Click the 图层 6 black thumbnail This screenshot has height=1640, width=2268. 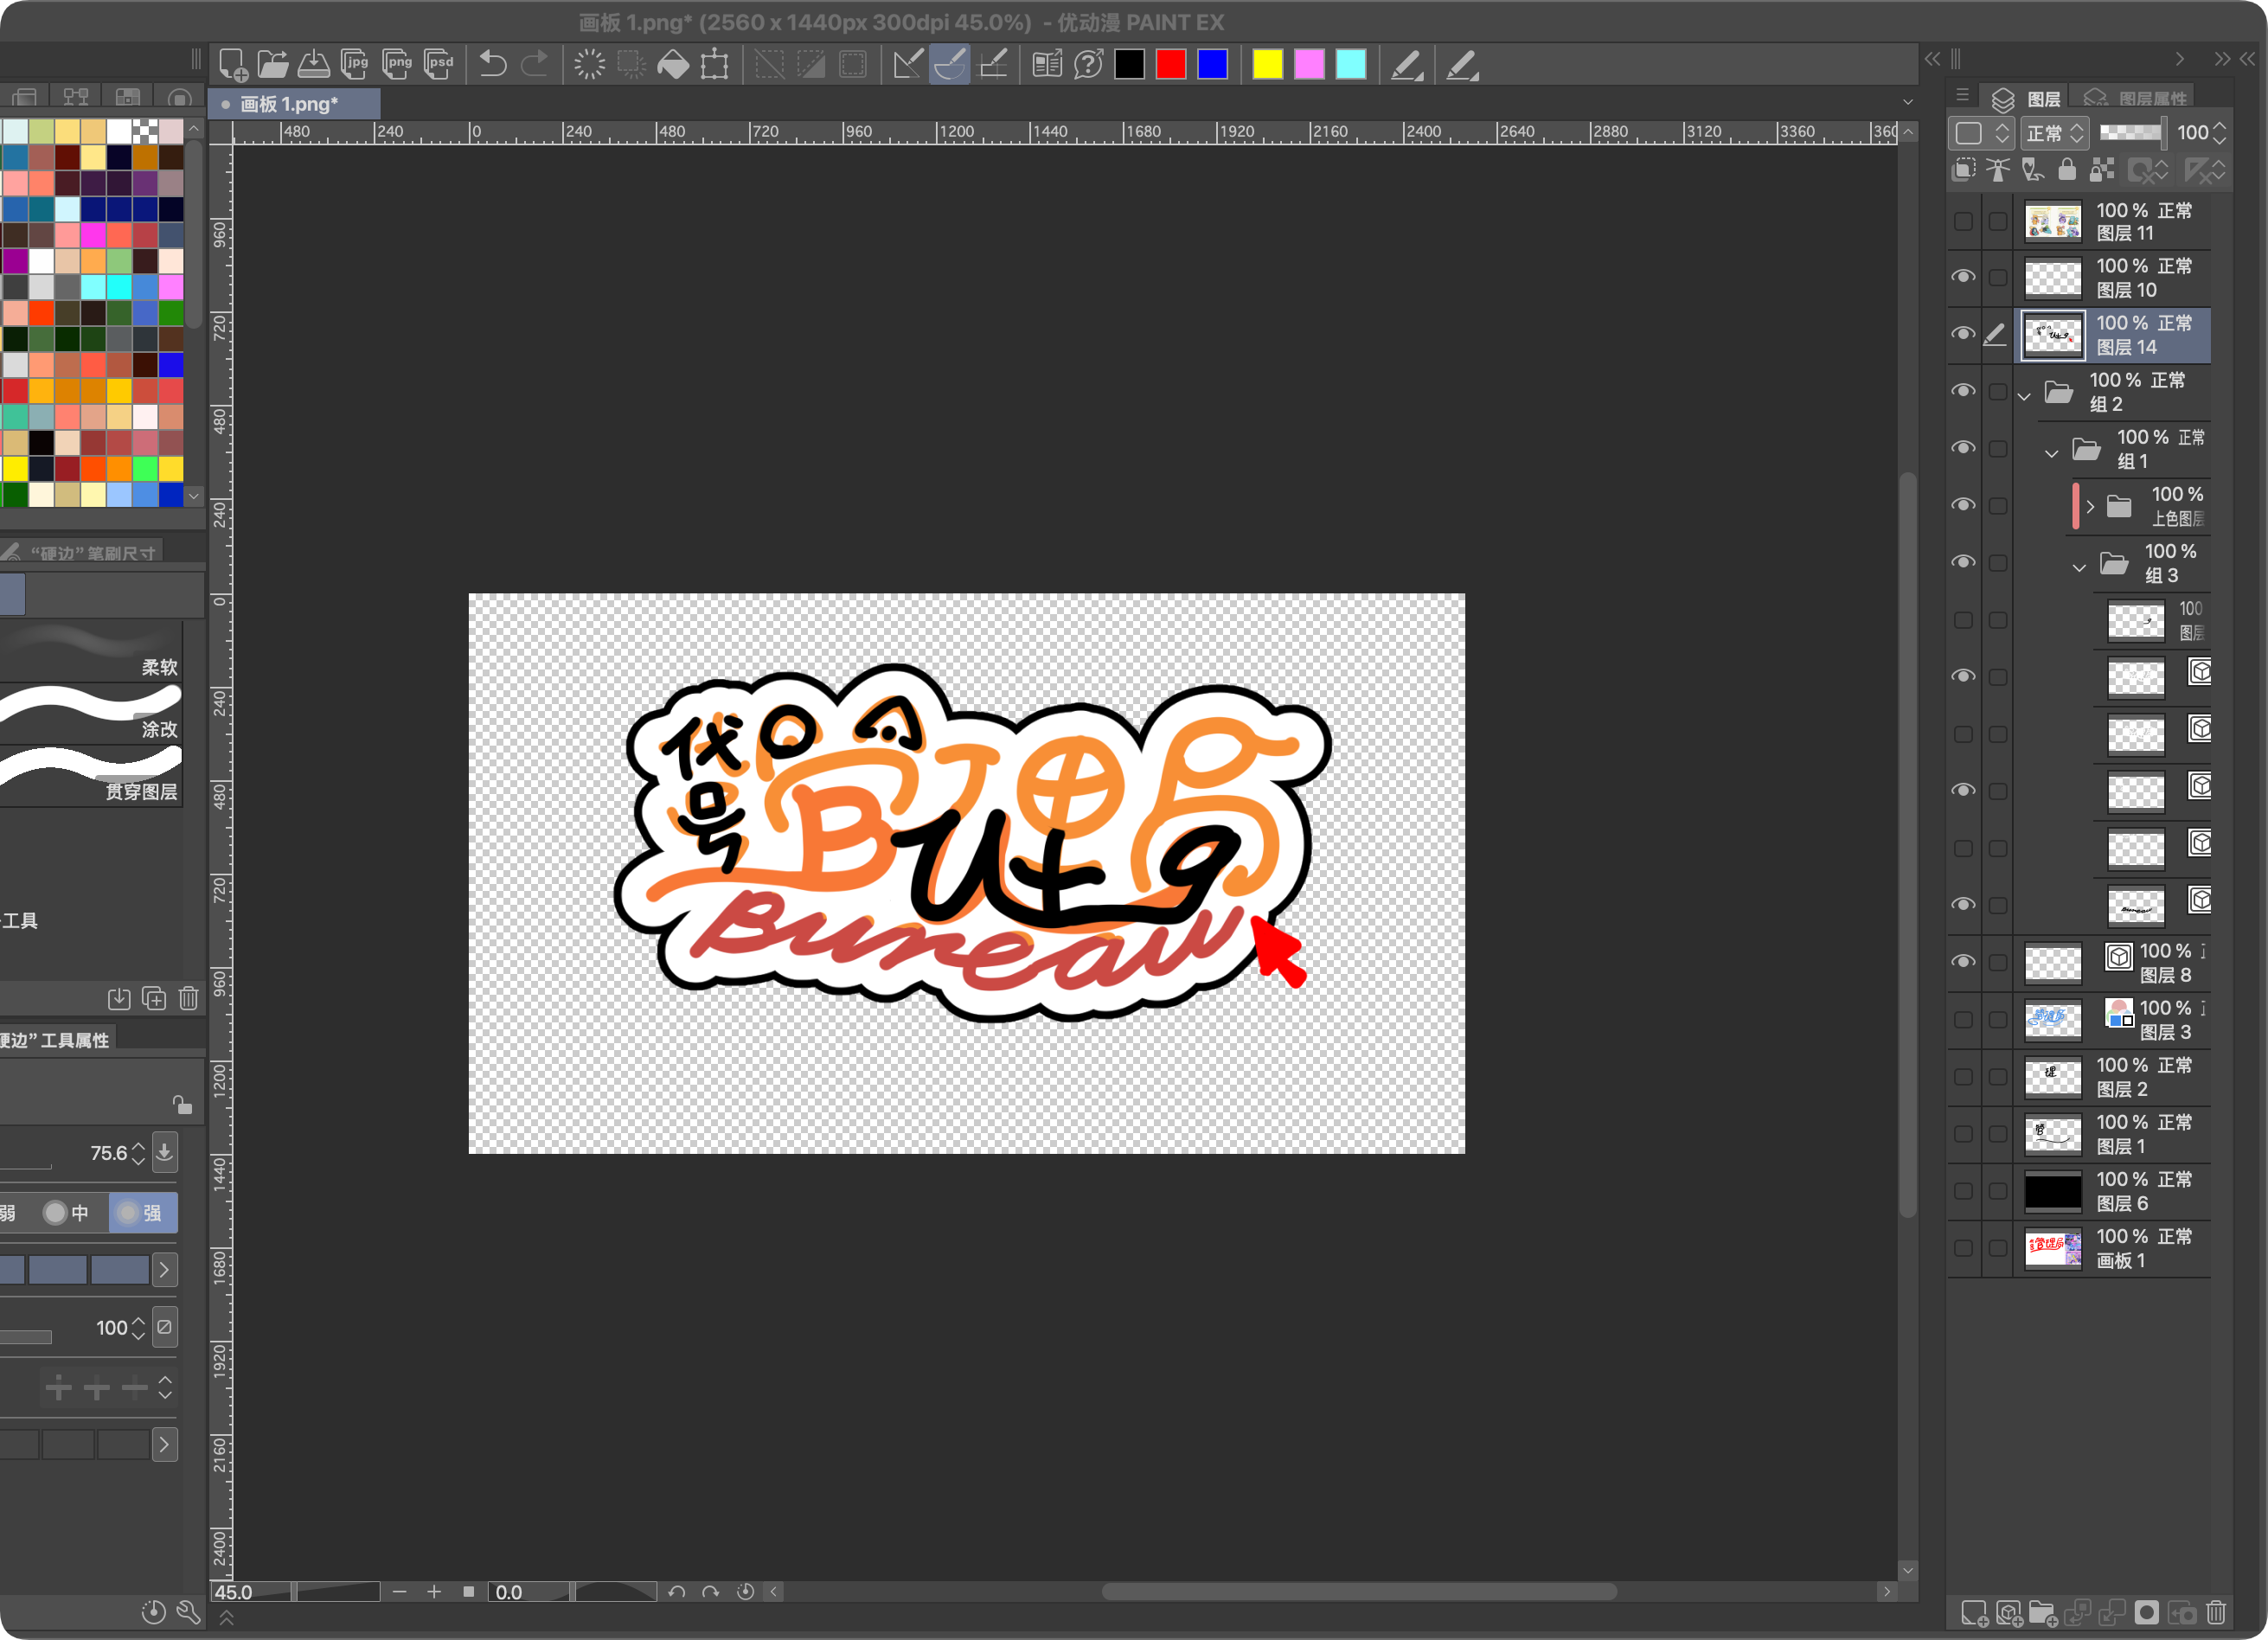[2052, 1191]
